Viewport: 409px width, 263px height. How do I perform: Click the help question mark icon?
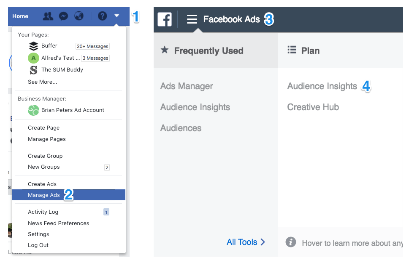102,16
